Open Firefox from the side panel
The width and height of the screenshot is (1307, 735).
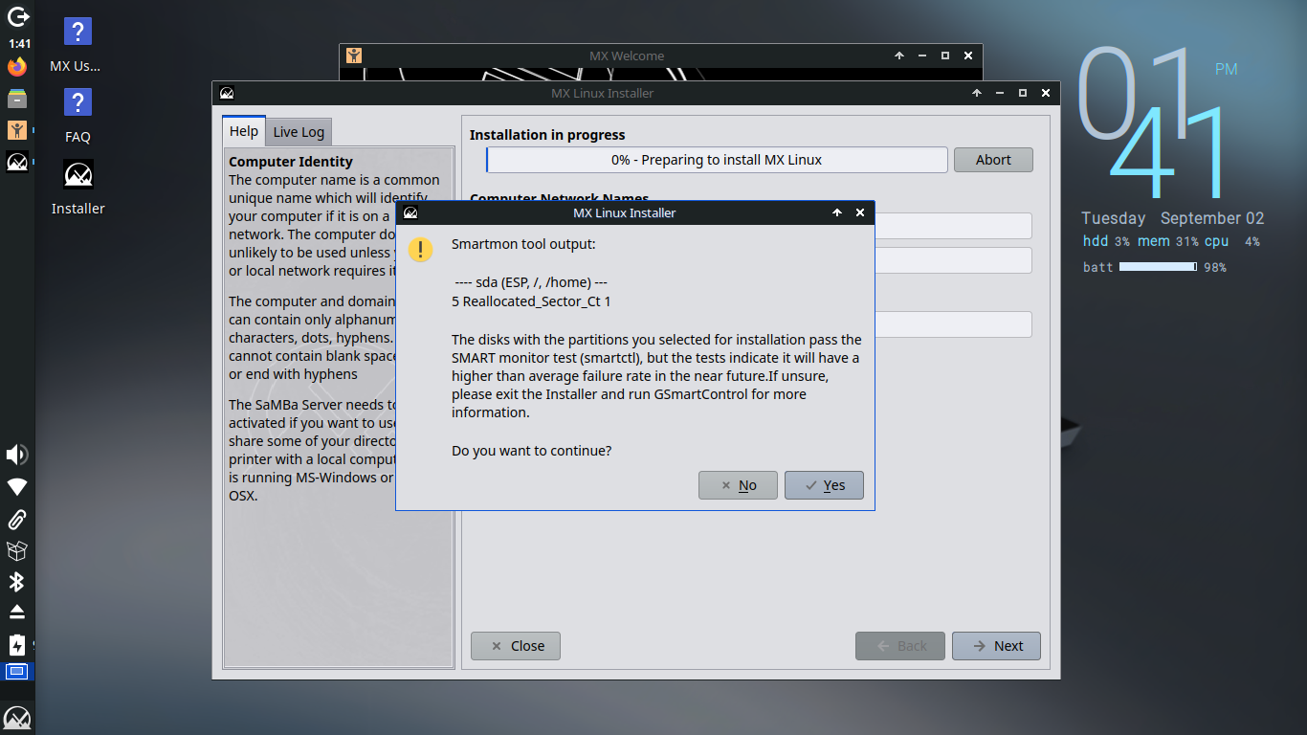tap(17, 67)
